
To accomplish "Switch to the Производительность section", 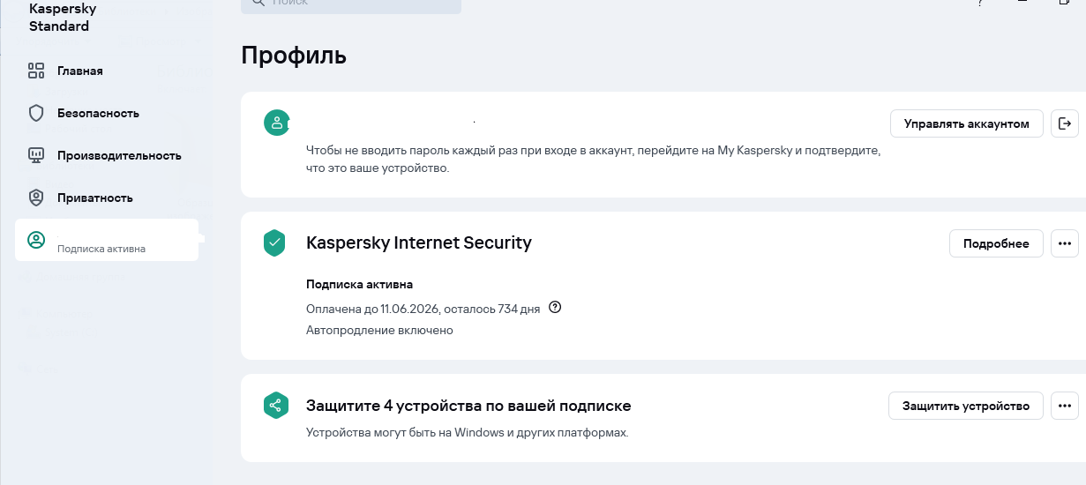I will point(119,155).
